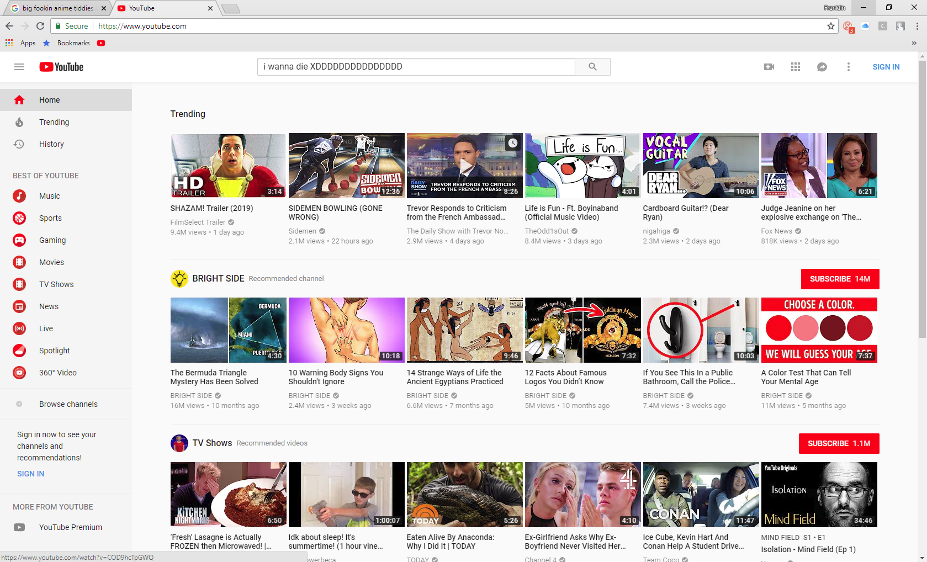Open YouTube Premium from the sidebar

[66, 527]
